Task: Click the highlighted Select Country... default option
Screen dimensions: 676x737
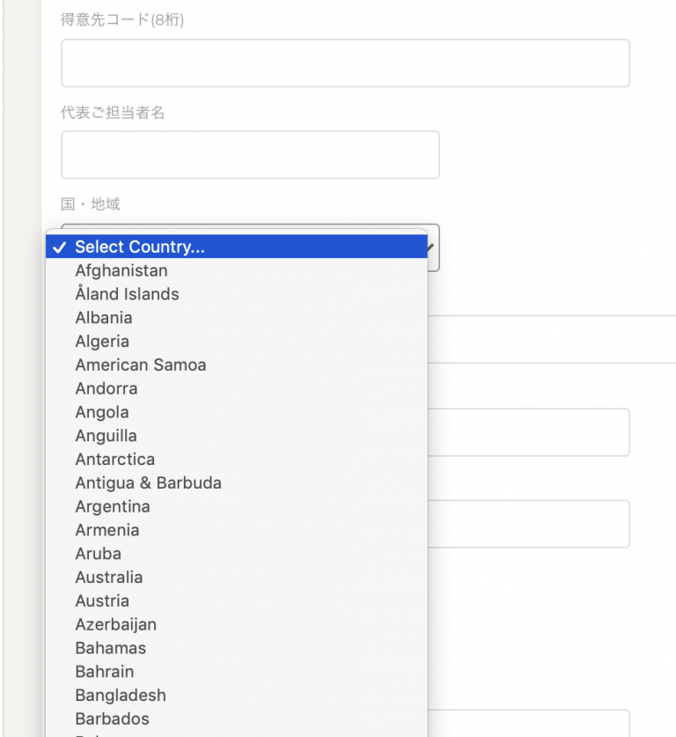Action: 138,247
